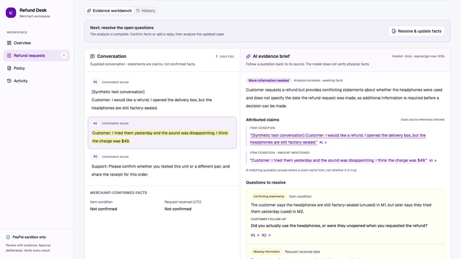Click the 'Attributed claims' heading
Screen dimensions: 461x259
point(263,119)
